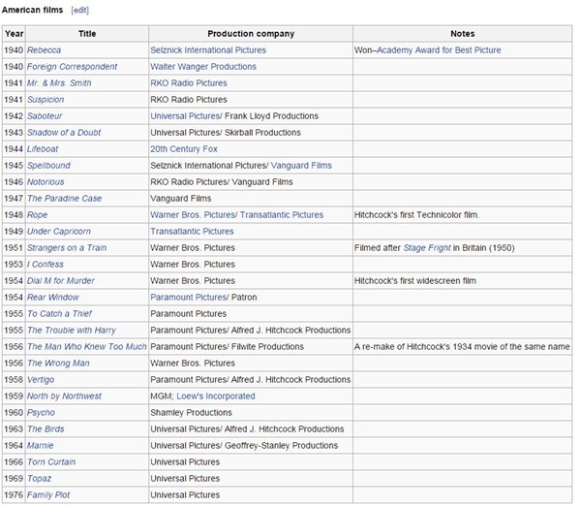
Task: Select the 1934 re-make note text
Action: (462, 346)
